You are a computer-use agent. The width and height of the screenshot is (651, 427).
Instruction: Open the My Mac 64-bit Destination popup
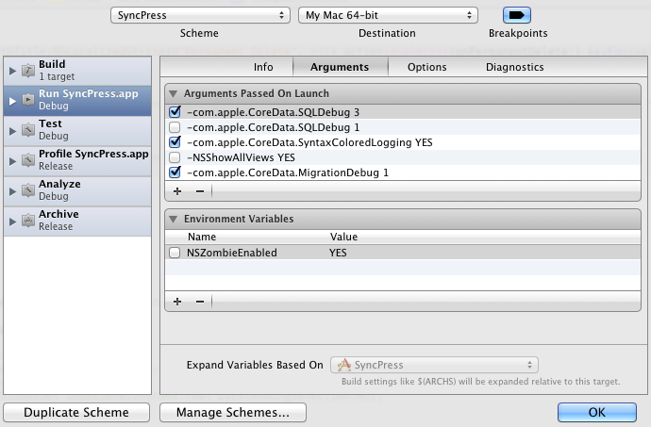pyautogui.click(x=388, y=15)
